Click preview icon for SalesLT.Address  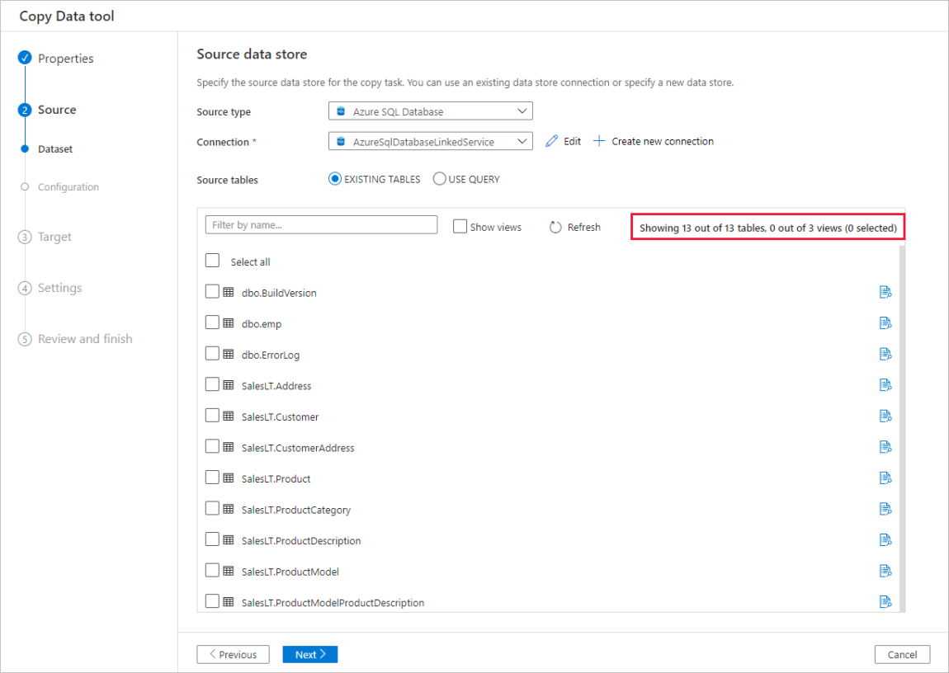tap(885, 385)
